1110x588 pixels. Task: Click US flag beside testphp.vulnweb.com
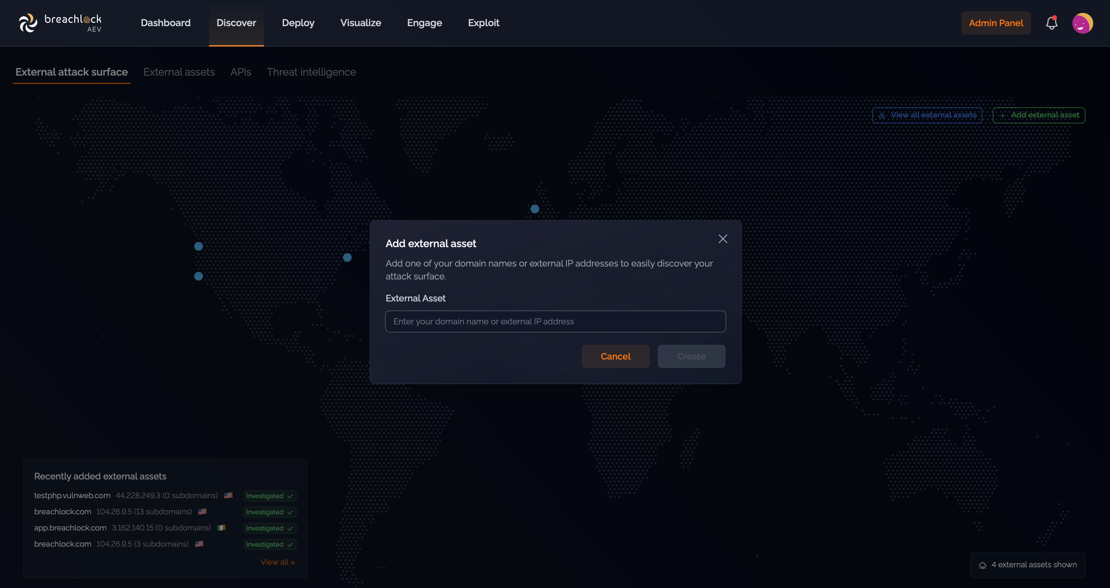228,495
